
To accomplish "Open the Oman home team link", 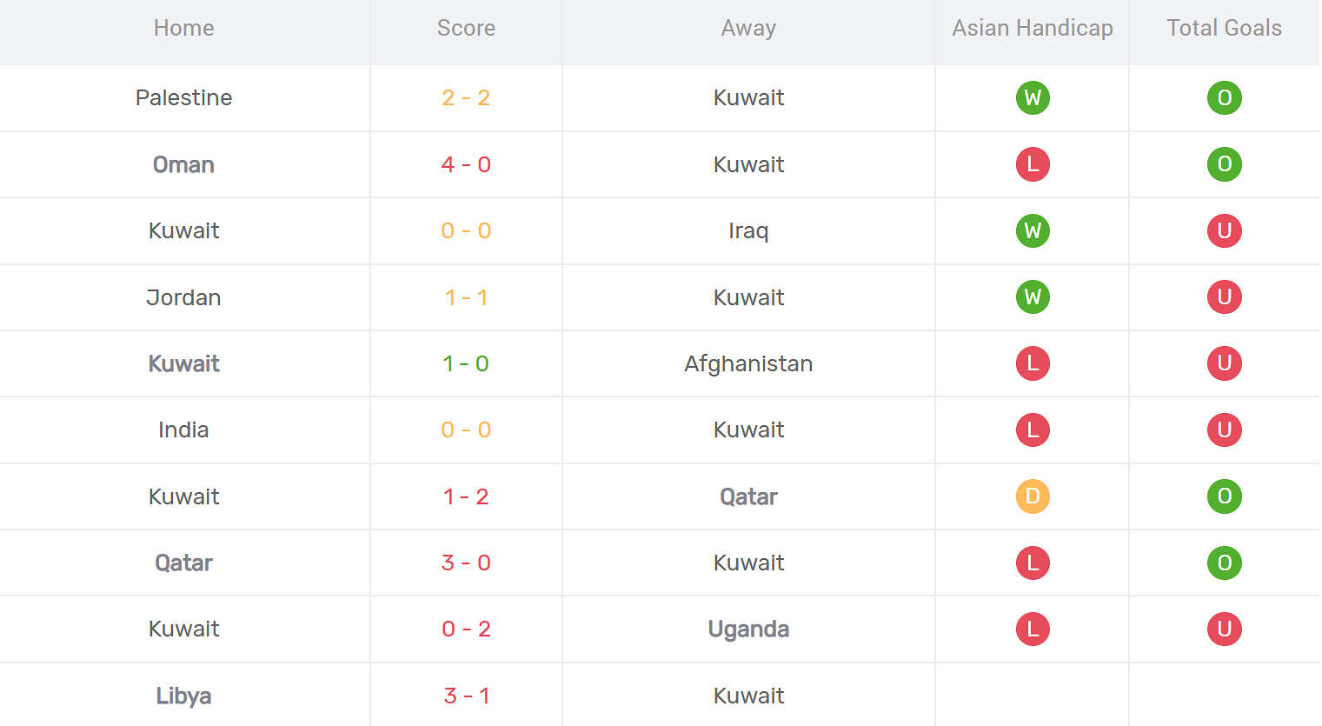I will click(x=183, y=164).
